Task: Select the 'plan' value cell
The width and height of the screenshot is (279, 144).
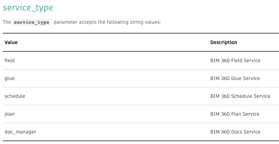Action: pos(9,114)
